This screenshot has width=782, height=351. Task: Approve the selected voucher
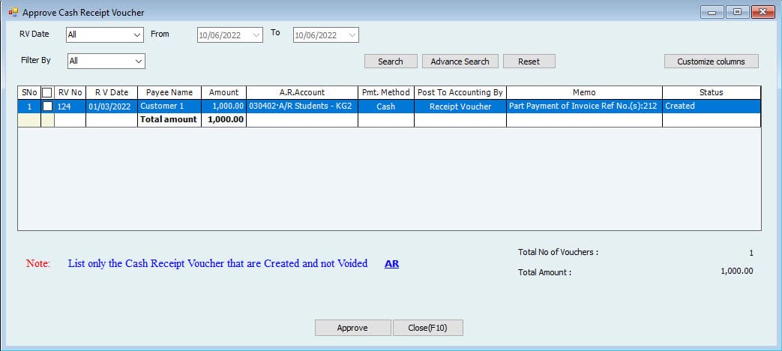pos(352,328)
